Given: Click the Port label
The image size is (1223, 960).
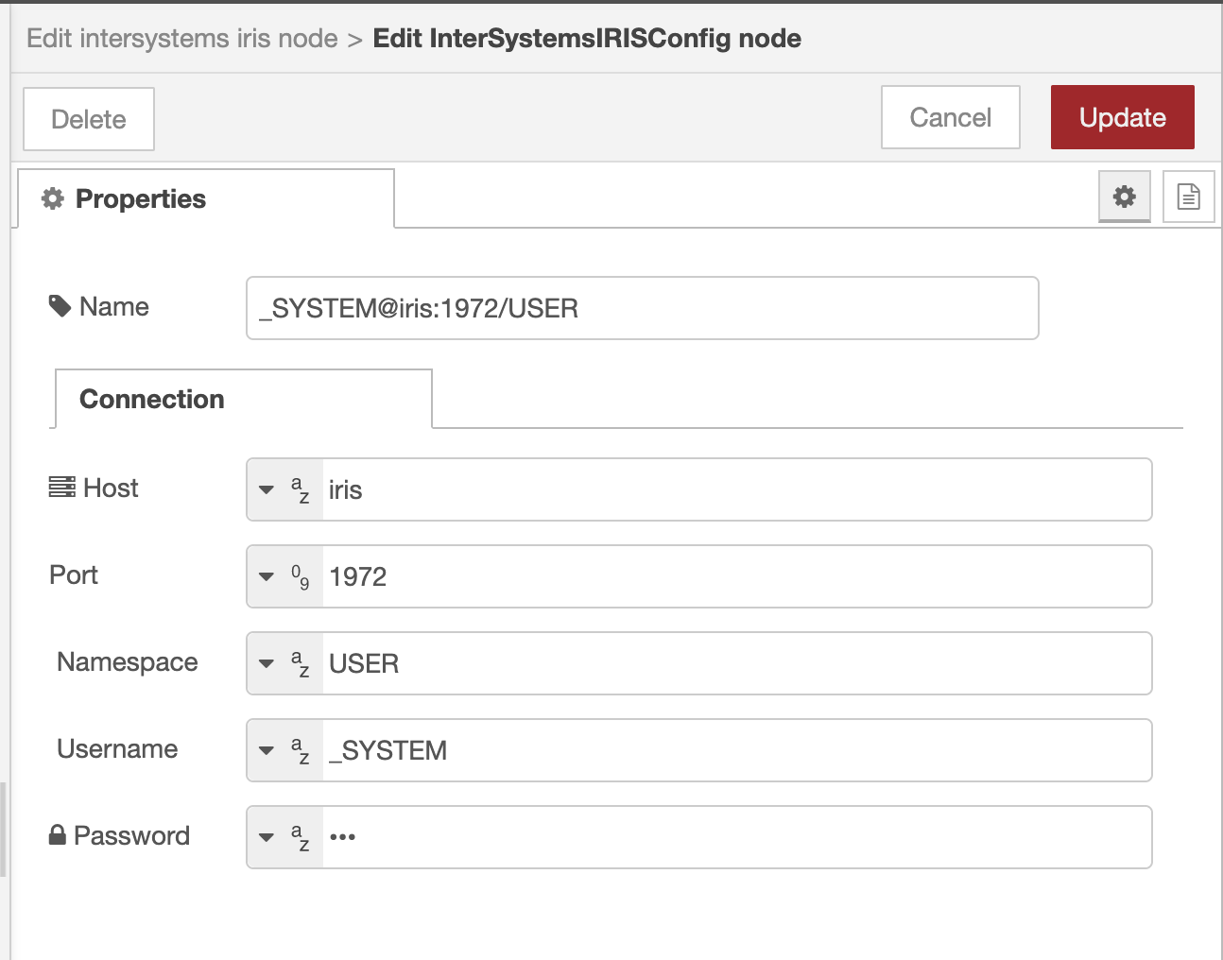Looking at the screenshot, I should pos(74,574).
